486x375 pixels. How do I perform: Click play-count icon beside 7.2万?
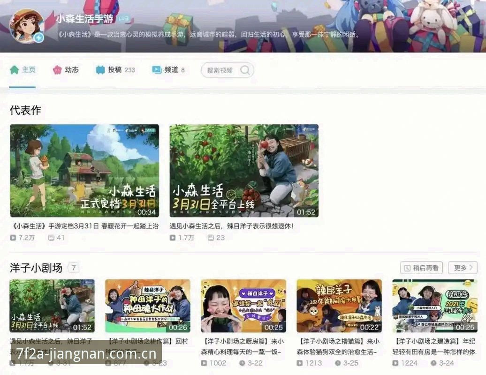13,238
